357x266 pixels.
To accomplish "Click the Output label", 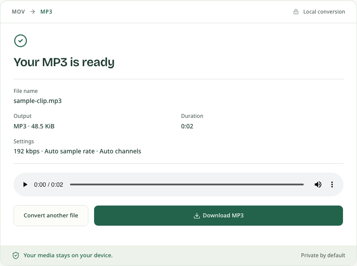I will pos(23,116).
